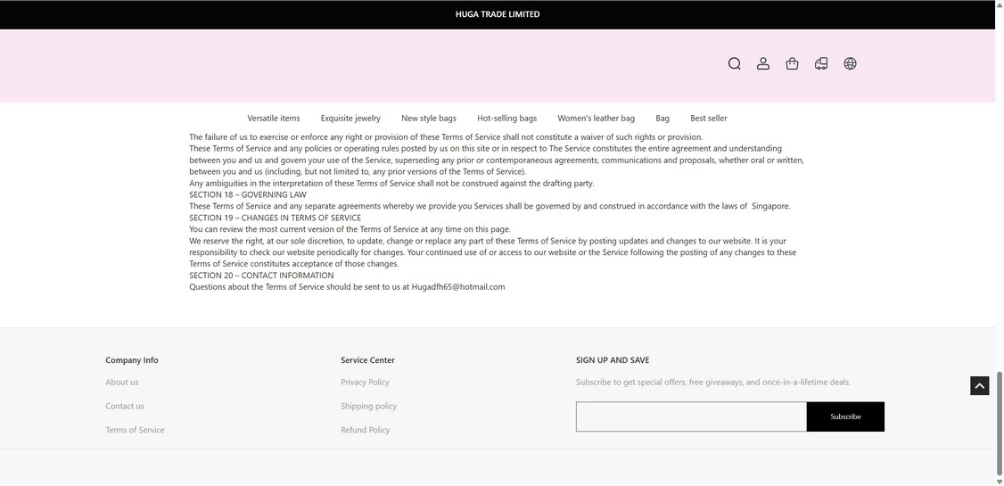1004x486 pixels.
Task: Open Terms of Service footer link
Action: pos(135,431)
